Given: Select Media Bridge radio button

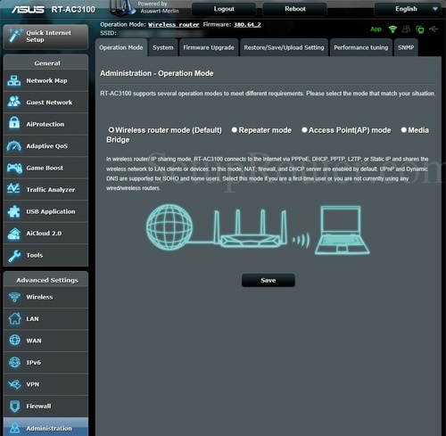Looking at the screenshot, I should 404,130.
